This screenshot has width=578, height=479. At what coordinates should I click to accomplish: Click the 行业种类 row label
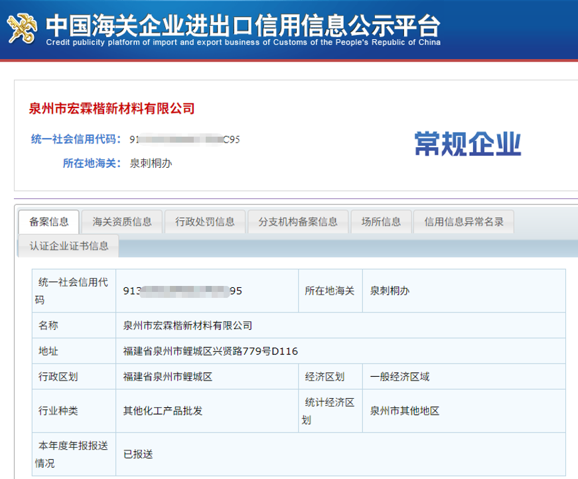pos(58,411)
